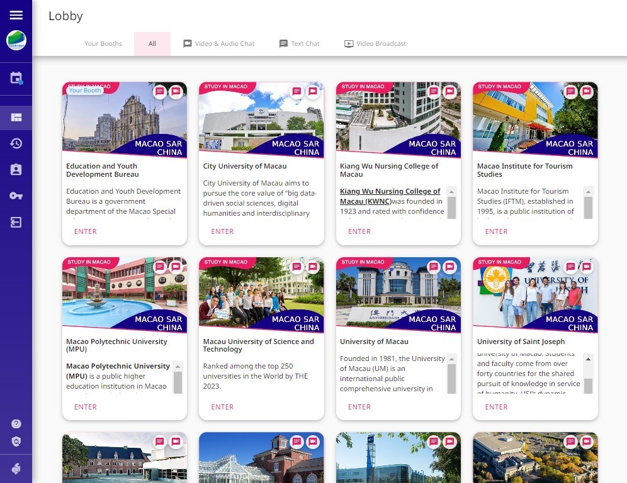Screen dimensions: 627x483
Task: Click the history clock icon in sidebar
Action: click(x=16, y=143)
